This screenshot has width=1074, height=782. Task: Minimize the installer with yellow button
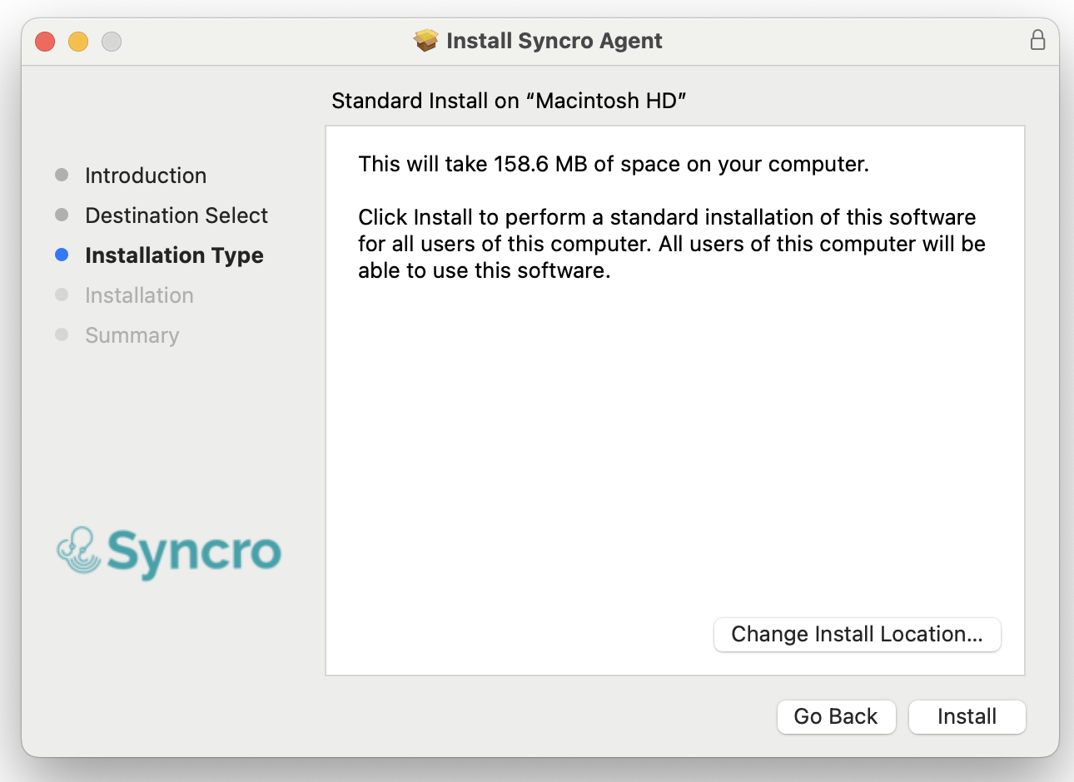point(78,41)
